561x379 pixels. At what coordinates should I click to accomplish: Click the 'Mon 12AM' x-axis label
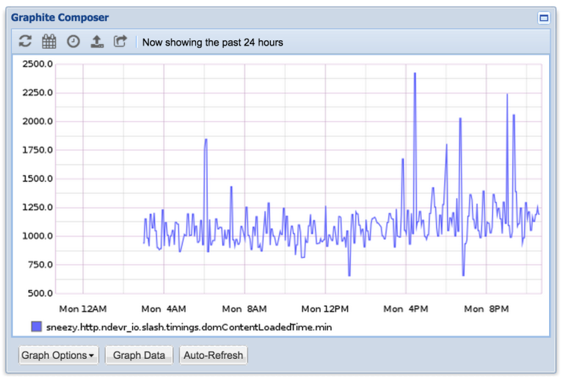click(82, 308)
